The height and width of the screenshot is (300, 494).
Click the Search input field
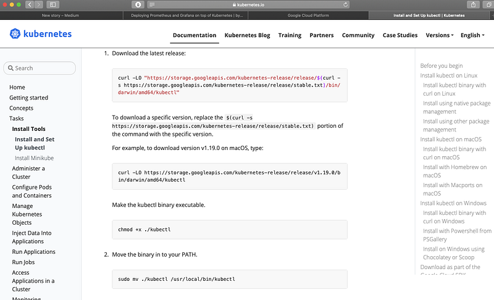pos(40,68)
